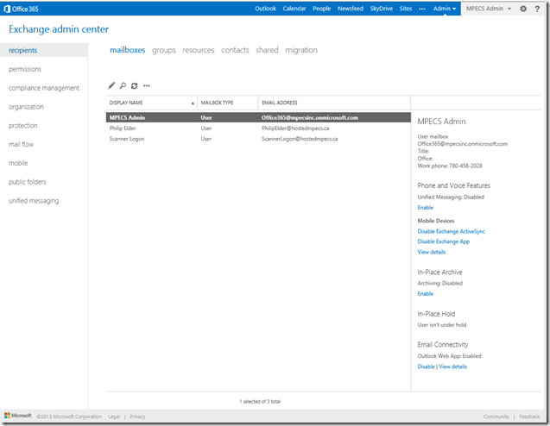Open SkyDrive from top navigation

(x=382, y=9)
